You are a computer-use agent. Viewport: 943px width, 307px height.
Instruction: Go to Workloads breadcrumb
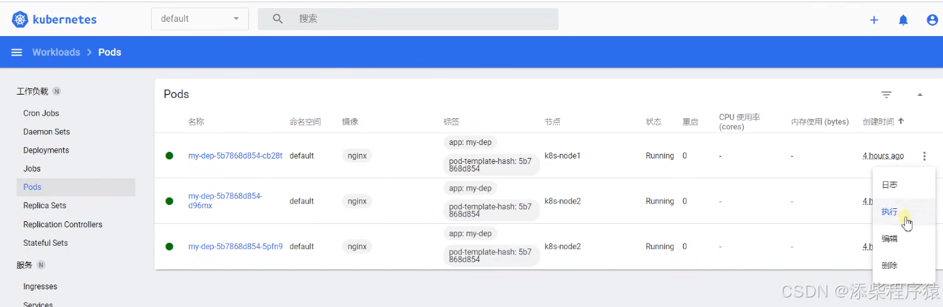(56, 52)
